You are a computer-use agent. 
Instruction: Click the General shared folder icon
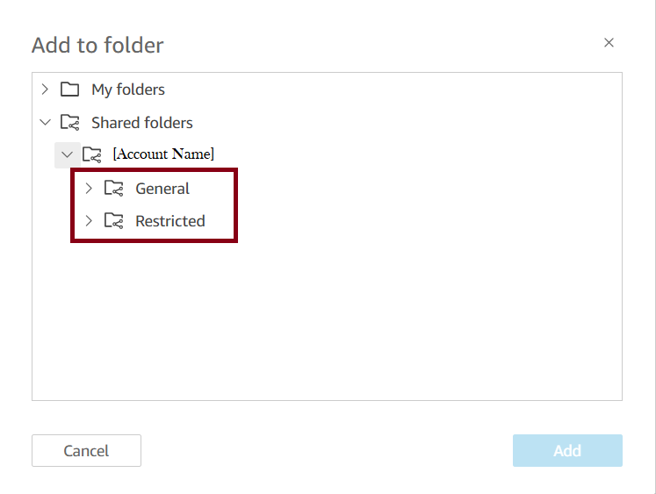click(x=113, y=189)
